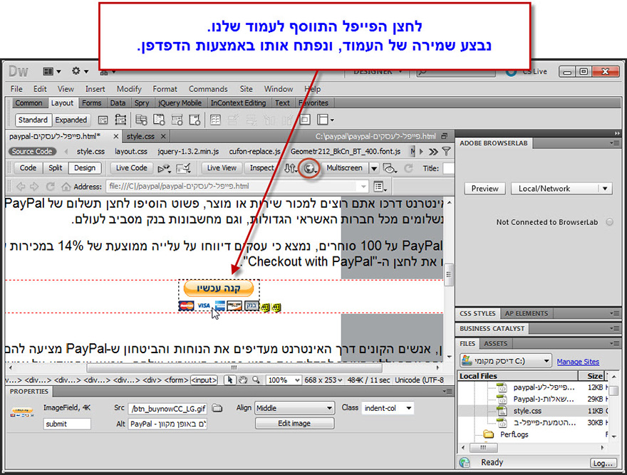Image resolution: width=627 pixels, height=475 pixels.
Task: Click the live view options list icon
Action: point(380,187)
